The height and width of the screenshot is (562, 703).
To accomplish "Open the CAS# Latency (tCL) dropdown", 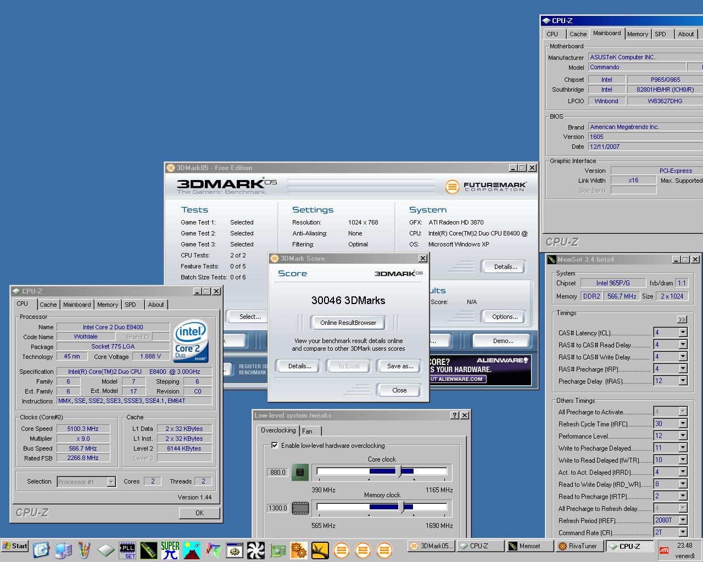I will tap(683, 332).
